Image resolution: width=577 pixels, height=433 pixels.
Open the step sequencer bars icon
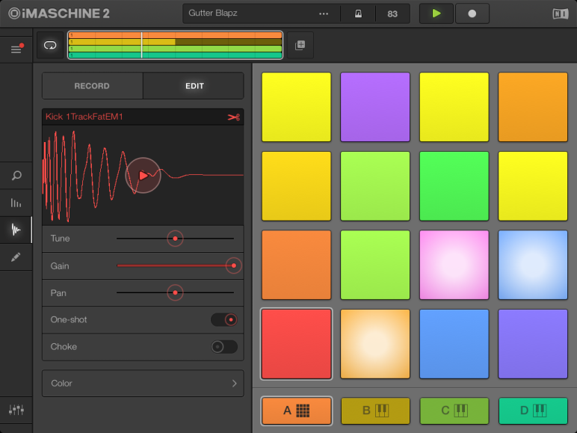click(x=16, y=203)
